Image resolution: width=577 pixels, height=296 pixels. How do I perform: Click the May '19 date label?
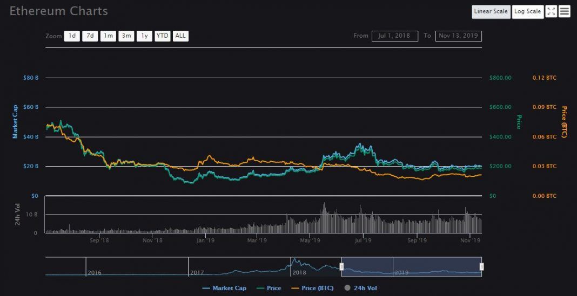[x=310, y=240]
